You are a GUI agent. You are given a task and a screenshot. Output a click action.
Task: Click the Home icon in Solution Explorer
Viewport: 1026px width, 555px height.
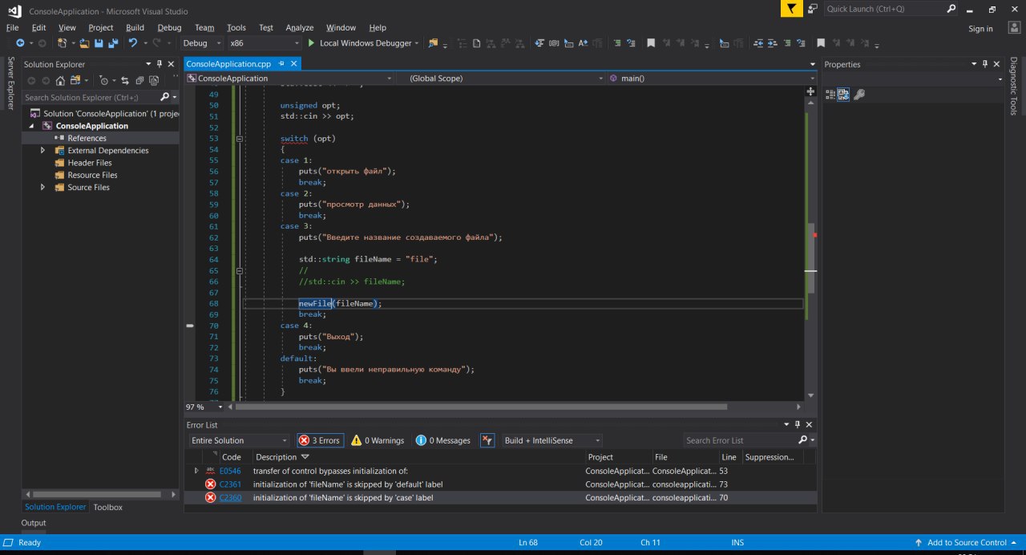60,80
